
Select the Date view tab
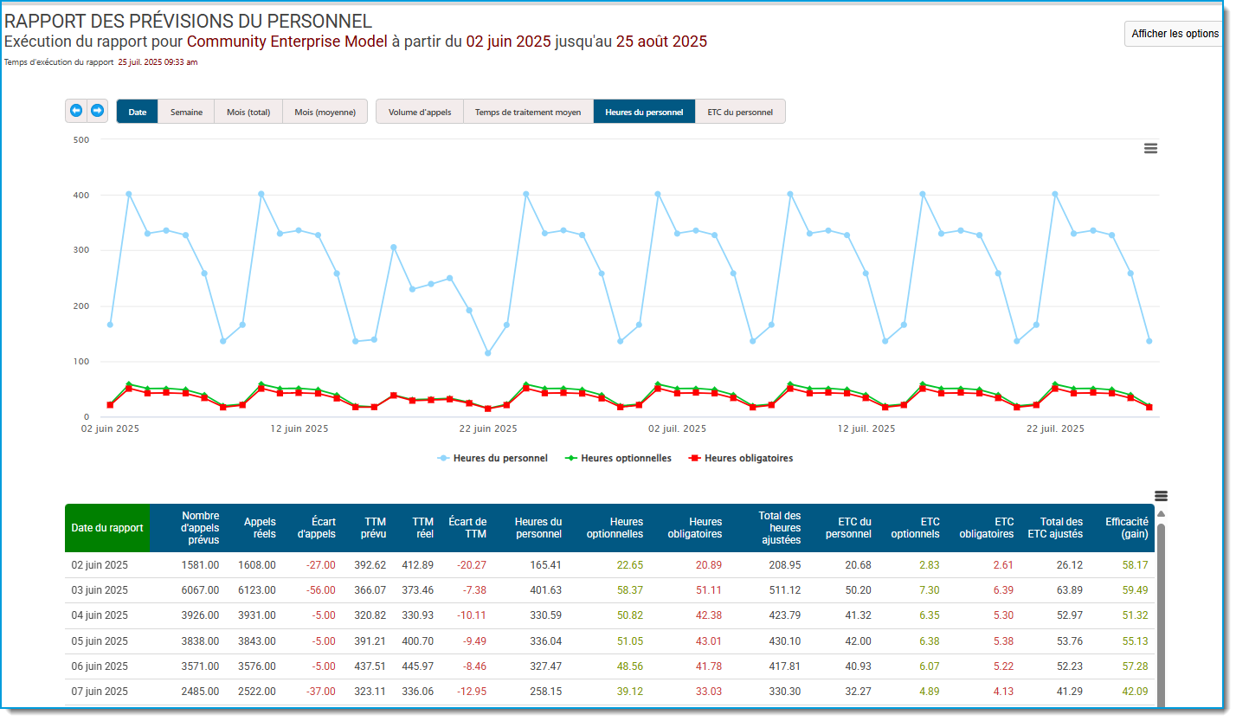coord(138,112)
